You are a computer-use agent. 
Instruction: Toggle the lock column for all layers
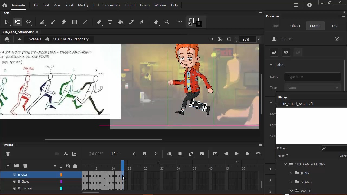[75, 166]
